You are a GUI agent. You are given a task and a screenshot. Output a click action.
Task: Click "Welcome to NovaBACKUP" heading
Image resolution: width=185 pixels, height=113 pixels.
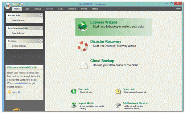click(x=22, y=67)
